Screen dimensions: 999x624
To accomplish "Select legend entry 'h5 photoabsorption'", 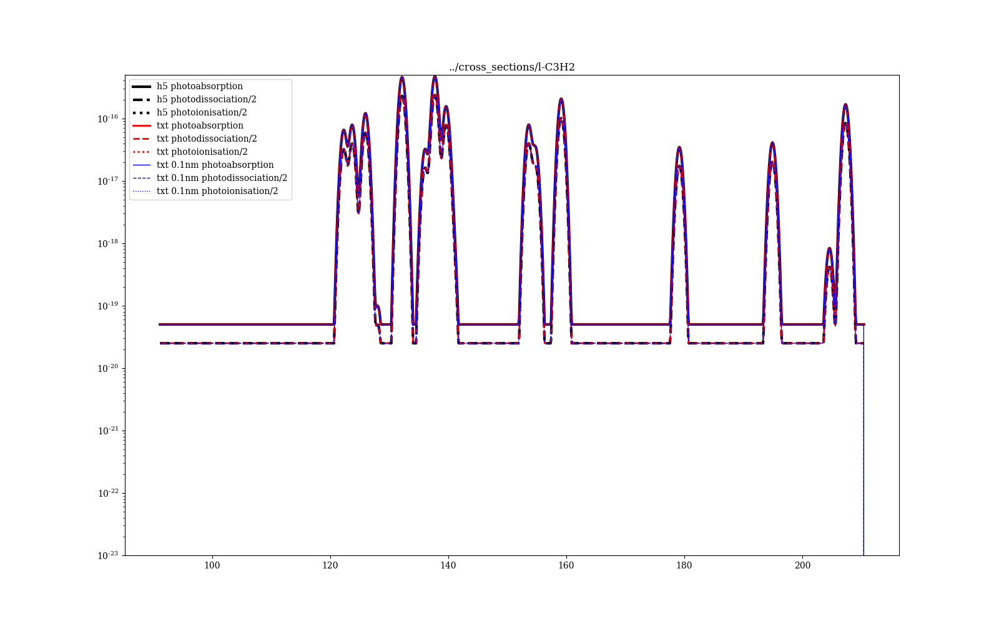I will tap(200, 86).
